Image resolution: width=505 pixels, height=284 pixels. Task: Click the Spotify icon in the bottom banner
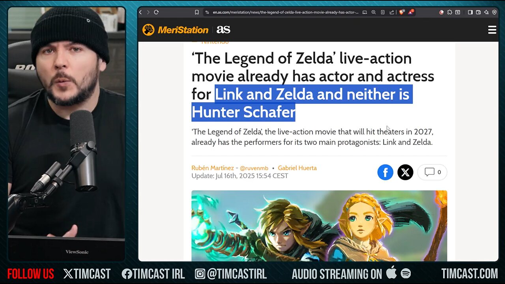[406, 273]
